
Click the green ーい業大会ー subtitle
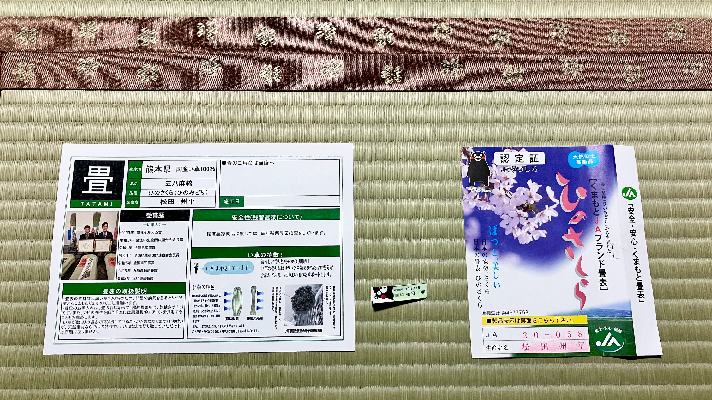point(155,225)
